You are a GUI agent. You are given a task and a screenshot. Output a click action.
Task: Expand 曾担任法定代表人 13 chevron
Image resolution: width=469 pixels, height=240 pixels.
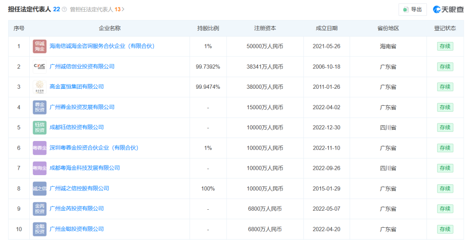123,10
